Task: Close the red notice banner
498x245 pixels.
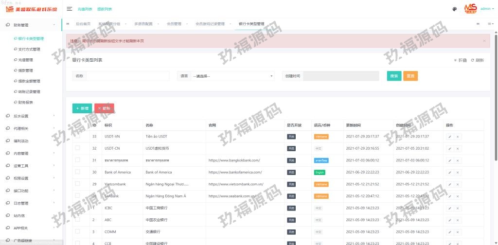Action: point(484,41)
